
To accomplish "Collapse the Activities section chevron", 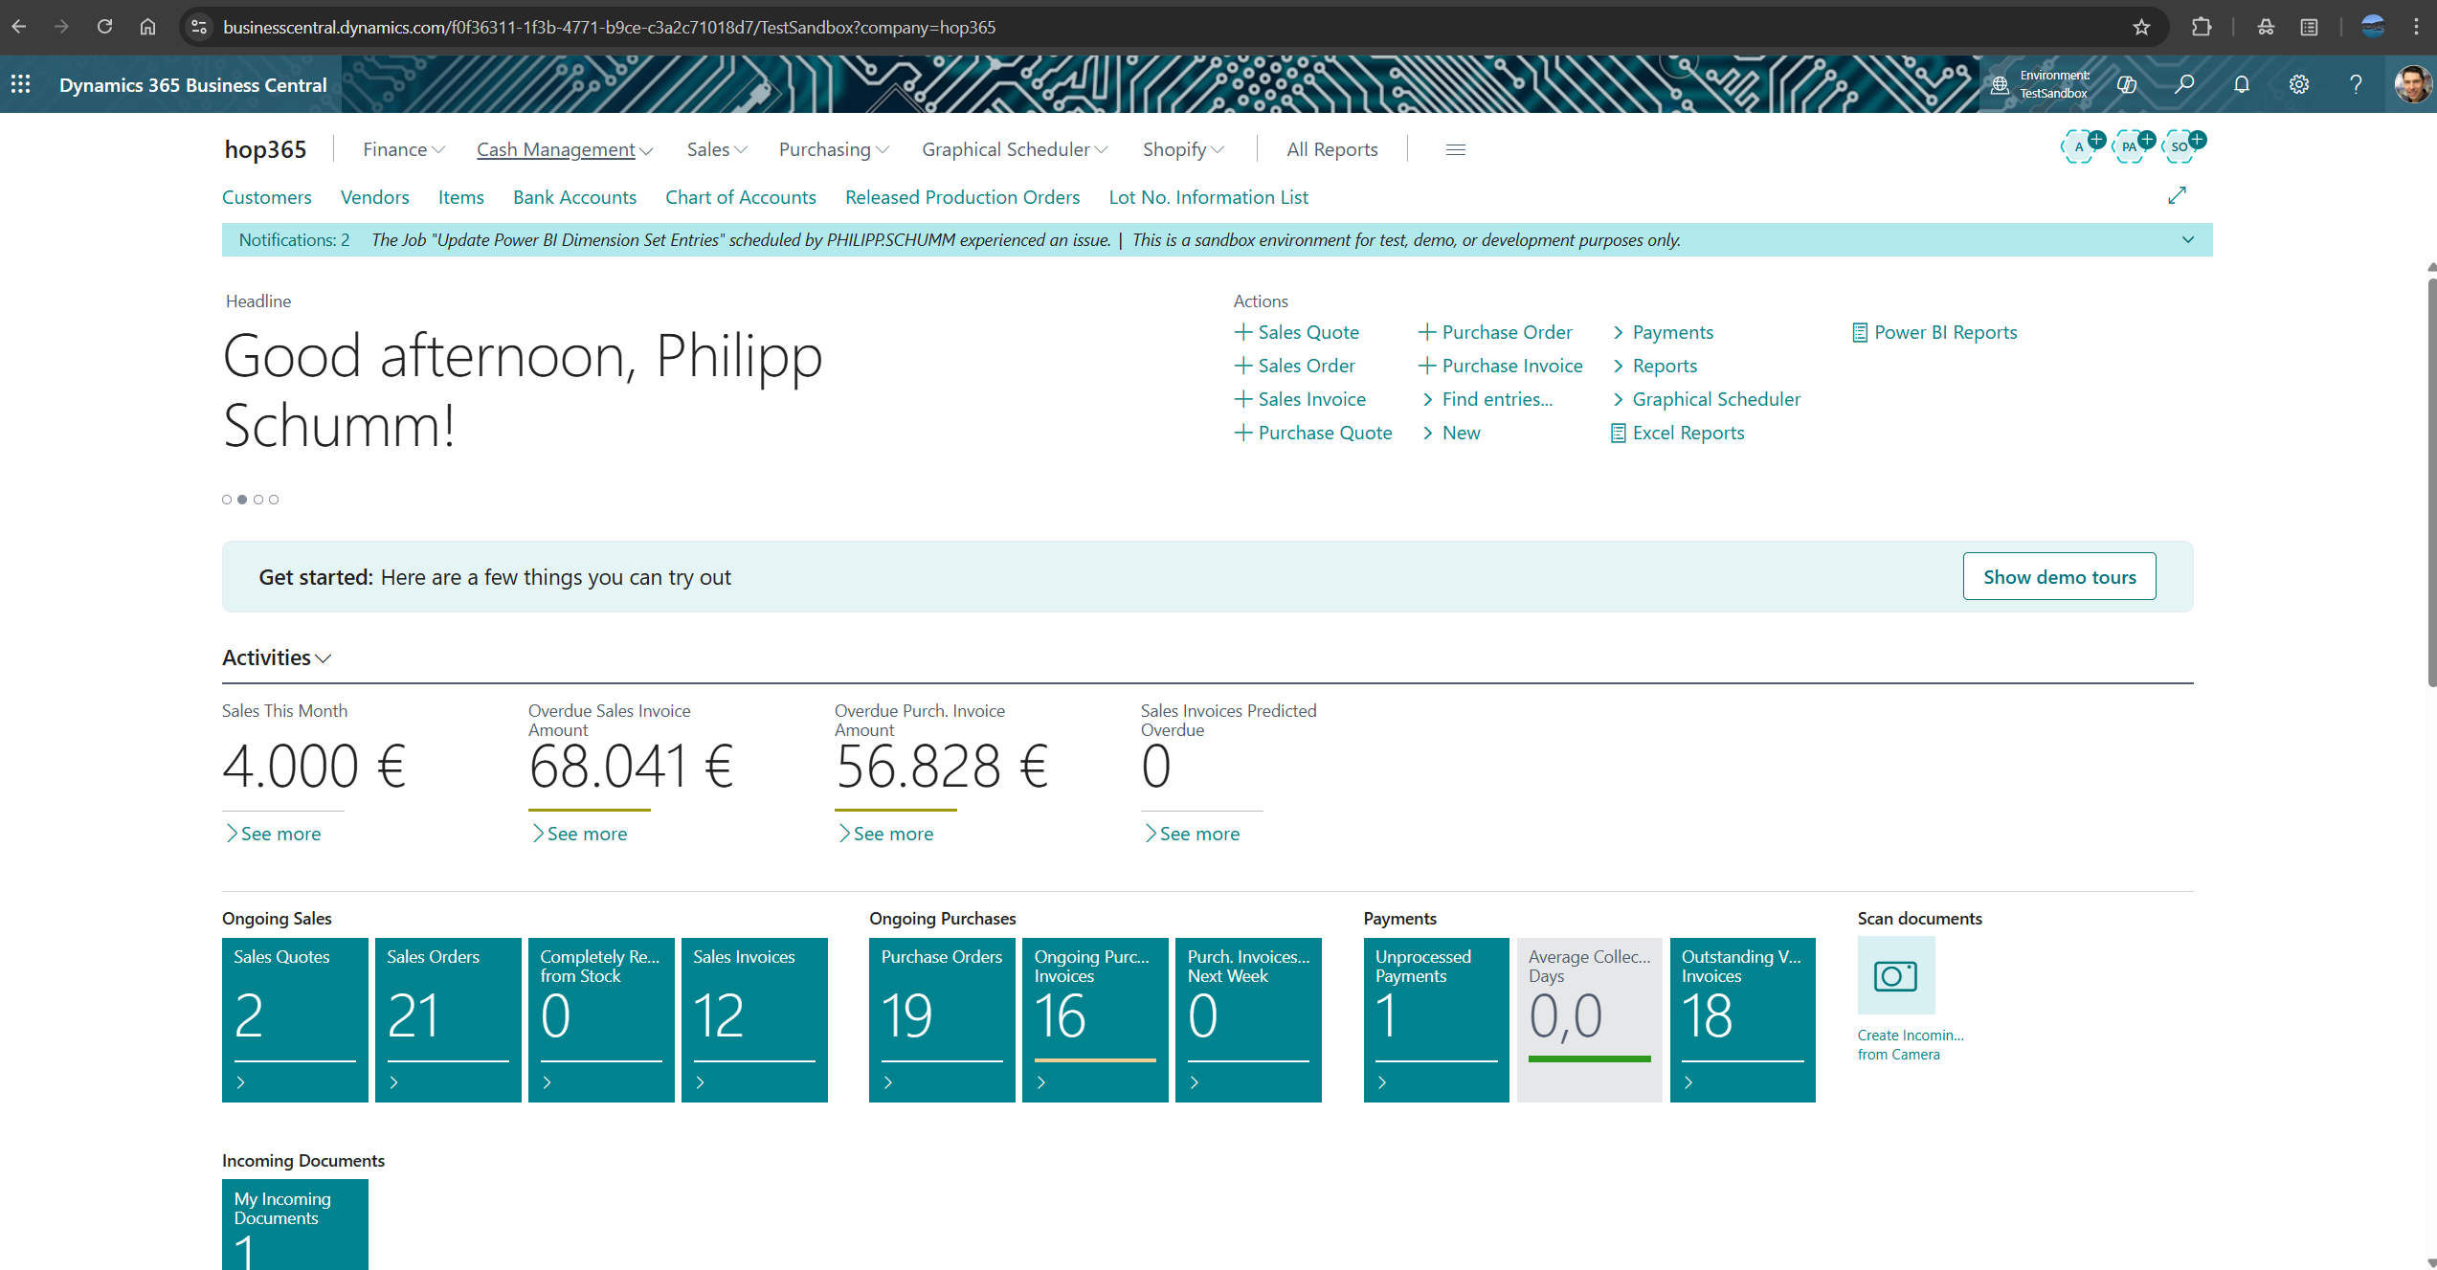I will (323, 658).
